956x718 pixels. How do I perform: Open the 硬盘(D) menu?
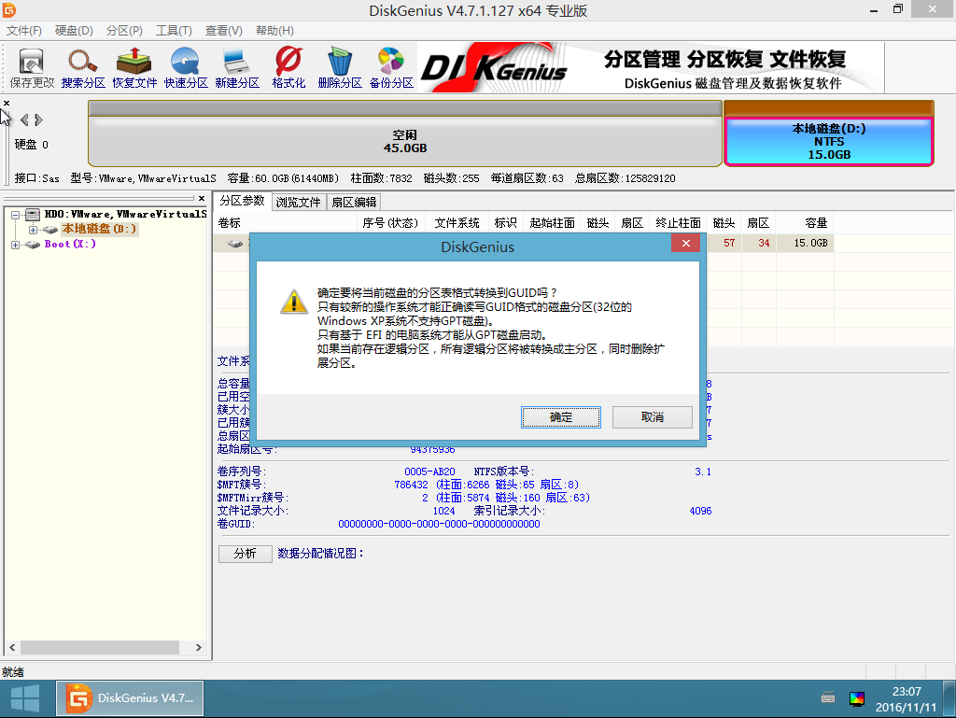coord(74,31)
